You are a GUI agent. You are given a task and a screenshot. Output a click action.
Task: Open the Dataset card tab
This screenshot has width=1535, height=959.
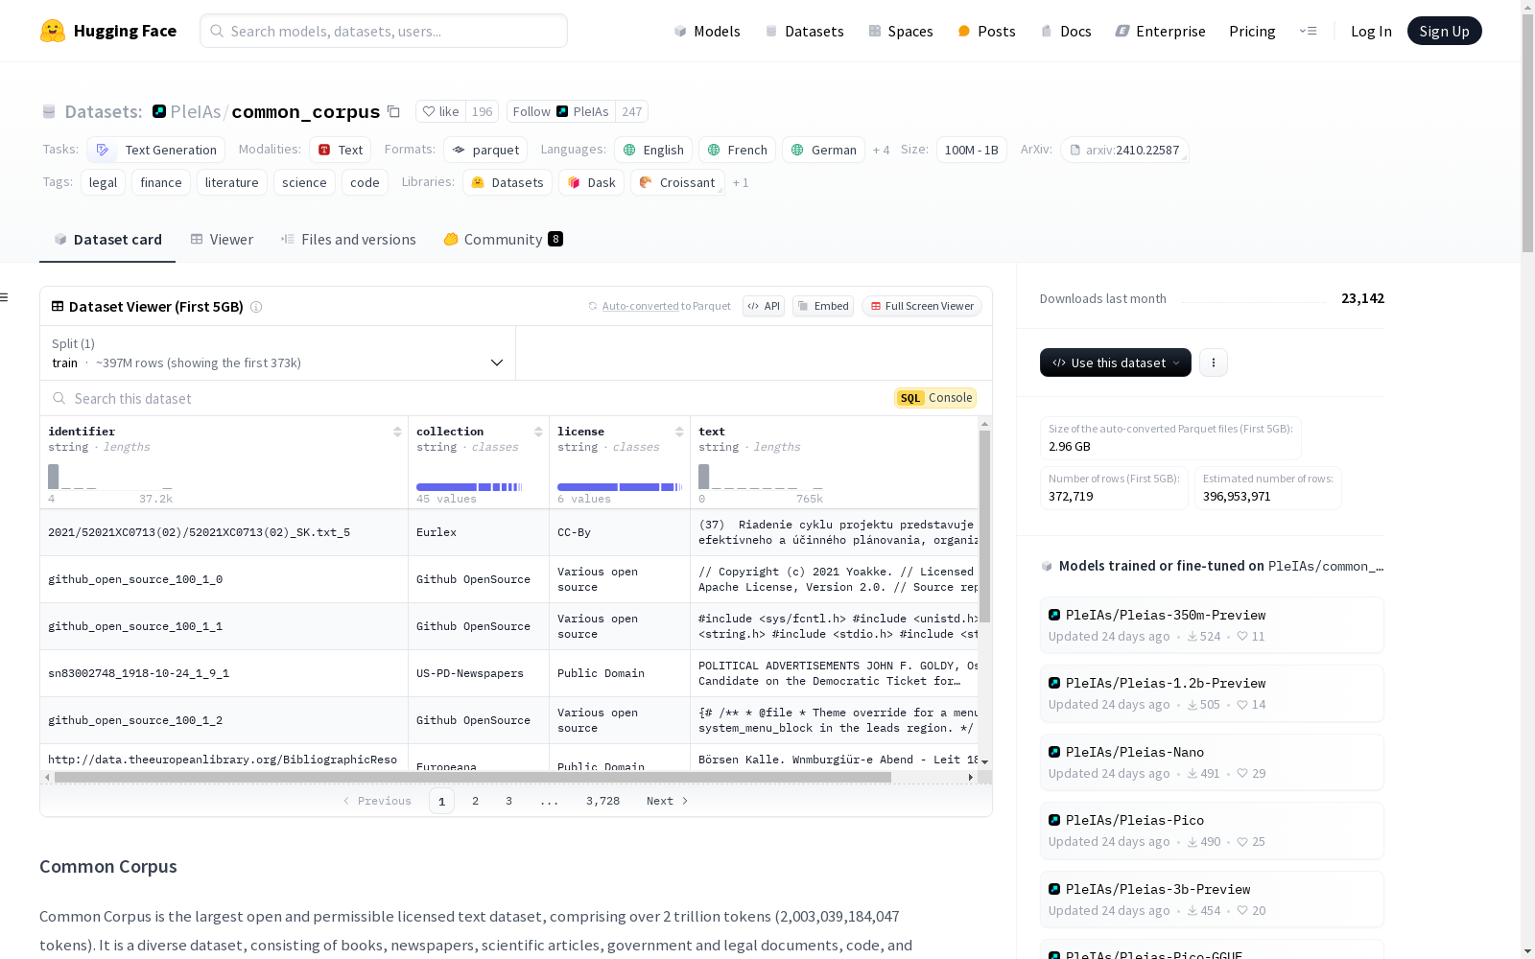107,240
